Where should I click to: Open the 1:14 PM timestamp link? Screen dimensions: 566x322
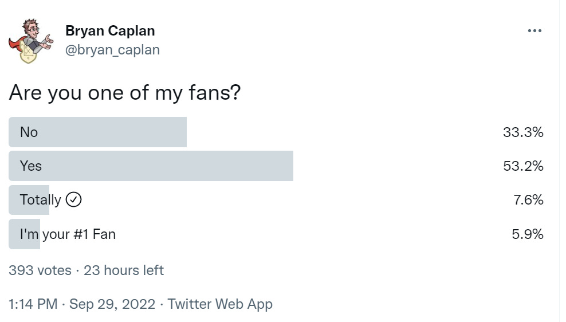pyautogui.click(x=33, y=304)
